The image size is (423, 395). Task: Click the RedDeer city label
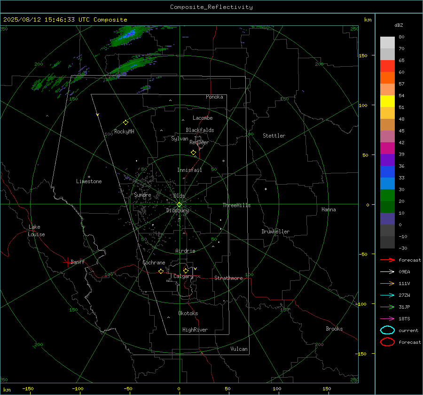click(x=199, y=142)
